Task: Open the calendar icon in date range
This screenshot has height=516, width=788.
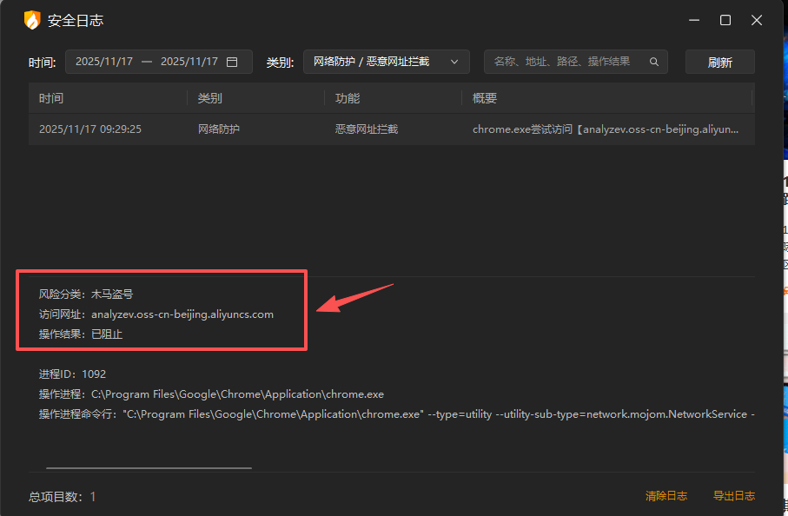Action: (x=232, y=62)
